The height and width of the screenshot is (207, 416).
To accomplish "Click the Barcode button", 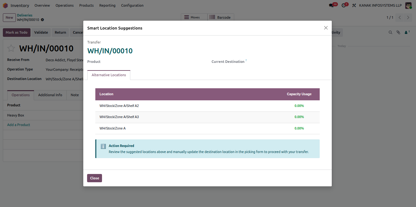I will click(221, 17).
